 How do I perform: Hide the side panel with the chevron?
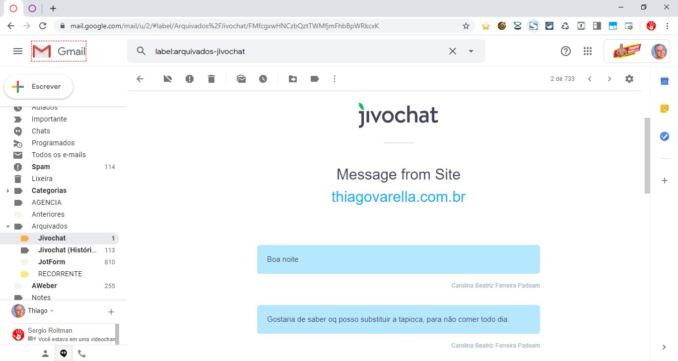pyautogui.click(x=665, y=347)
